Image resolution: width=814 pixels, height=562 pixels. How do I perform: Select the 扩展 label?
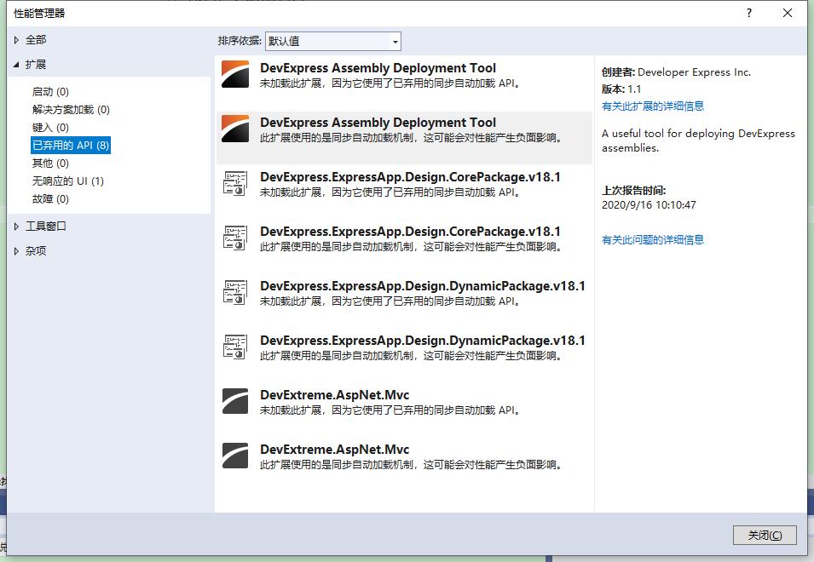pos(36,64)
